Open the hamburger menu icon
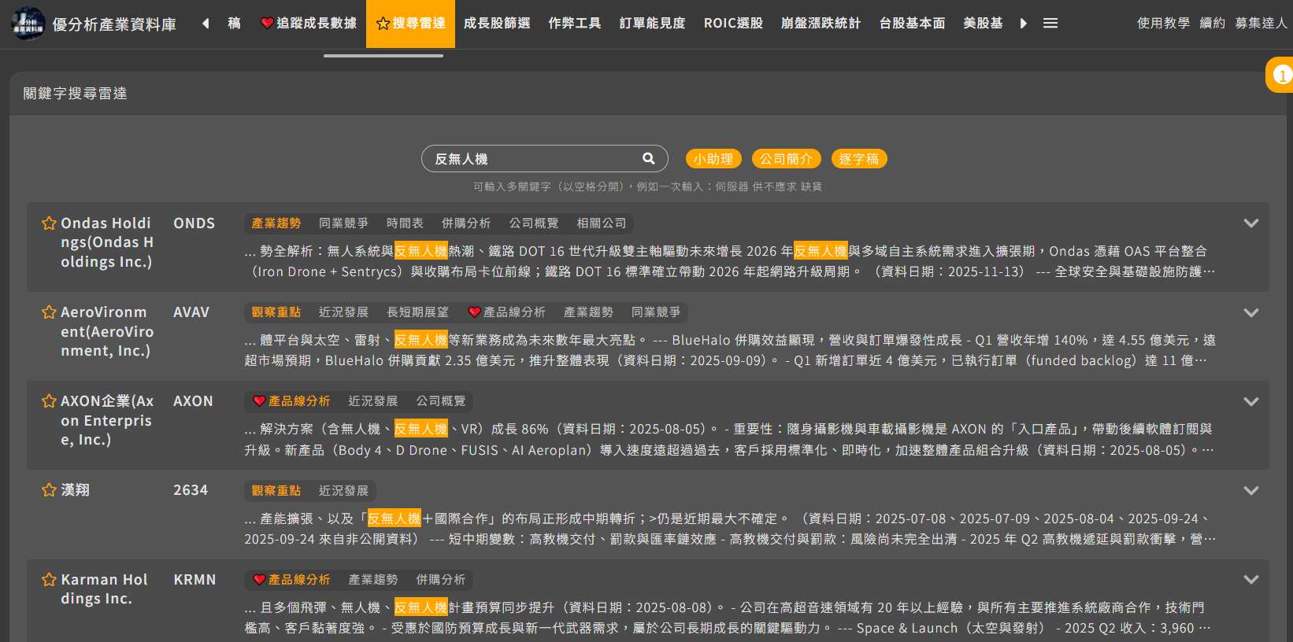This screenshot has height=642, width=1293. point(1050,24)
